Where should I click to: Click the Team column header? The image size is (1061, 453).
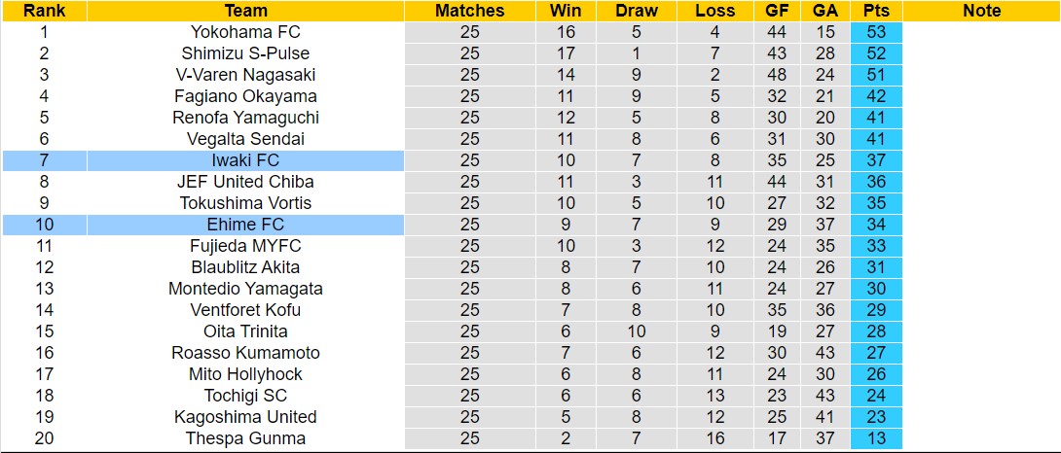[245, 11]
